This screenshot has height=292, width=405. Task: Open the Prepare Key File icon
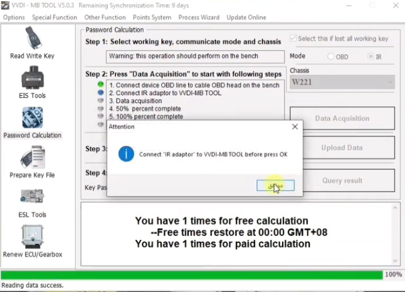[33, 157]
